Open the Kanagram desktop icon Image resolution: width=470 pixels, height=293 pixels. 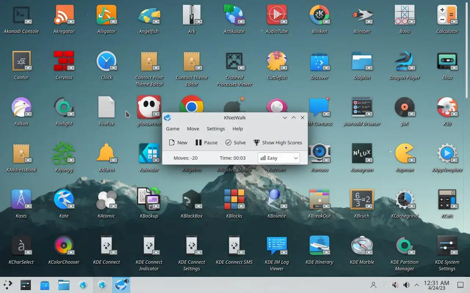pyautogui.click(x=362, y=157)
